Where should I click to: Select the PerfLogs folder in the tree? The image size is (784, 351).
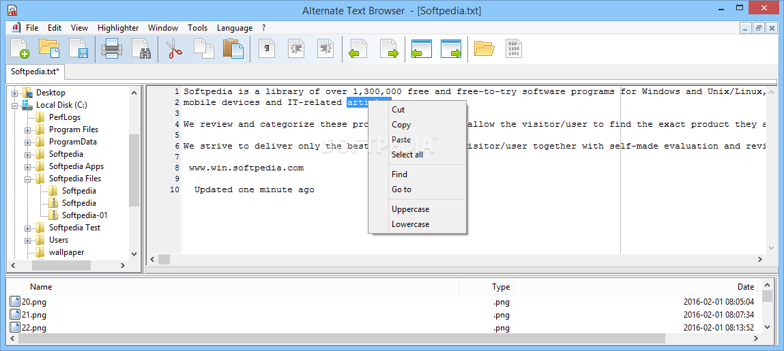[66, 117]
